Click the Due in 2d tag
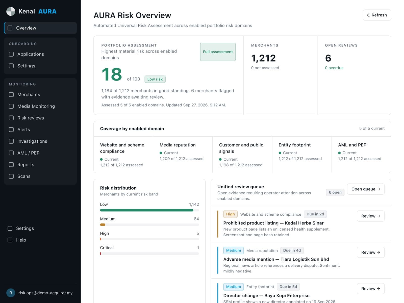The image size is (404, 303). (315, 214)
